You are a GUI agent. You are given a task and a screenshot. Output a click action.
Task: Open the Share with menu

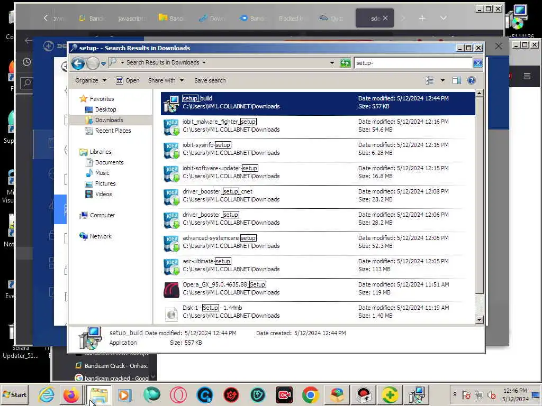pos(166,80)
